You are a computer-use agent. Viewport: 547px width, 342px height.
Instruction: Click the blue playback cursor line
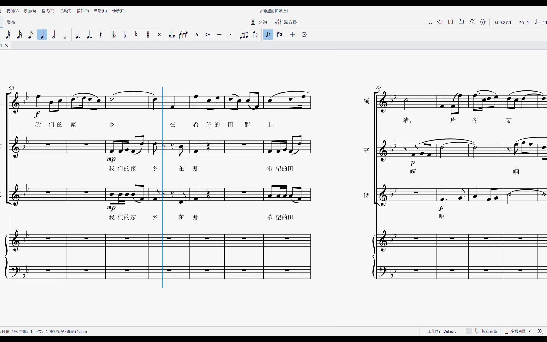(x=163, y=187)
